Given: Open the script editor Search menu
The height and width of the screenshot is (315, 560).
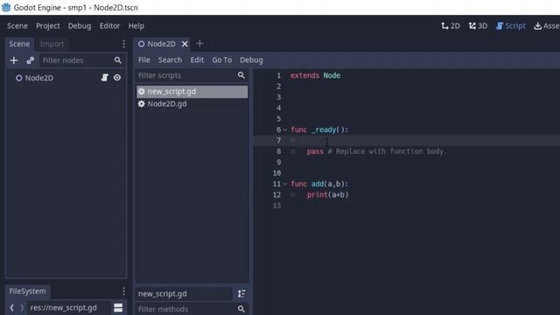Looking at the screenshot, I should click(x=170, y=60).
